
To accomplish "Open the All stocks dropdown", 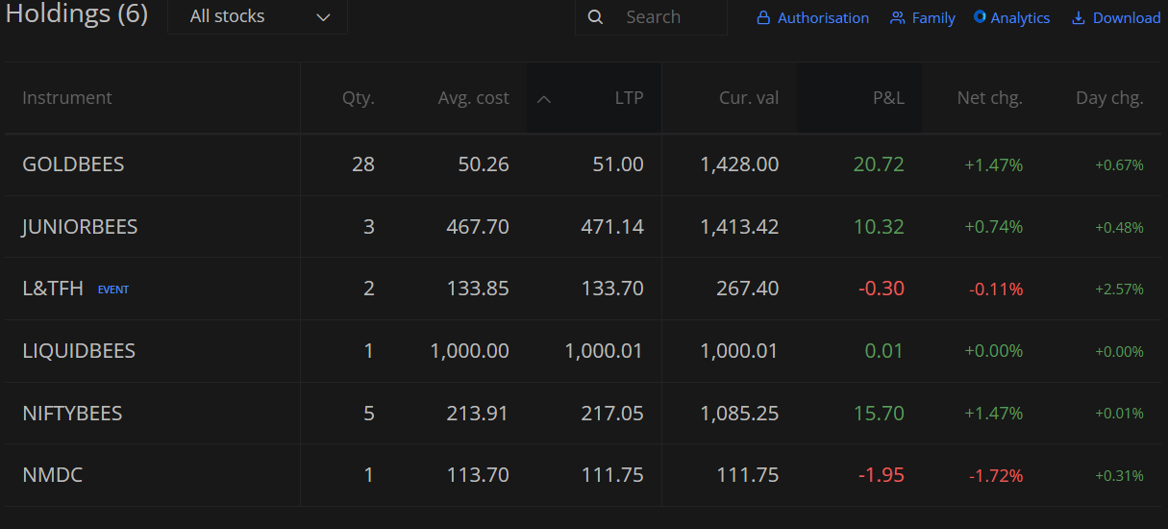I will (x=258, y=17).
